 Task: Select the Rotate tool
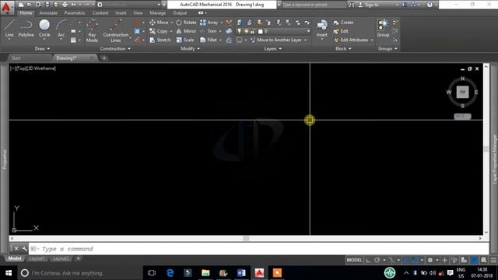click(187, 23)
